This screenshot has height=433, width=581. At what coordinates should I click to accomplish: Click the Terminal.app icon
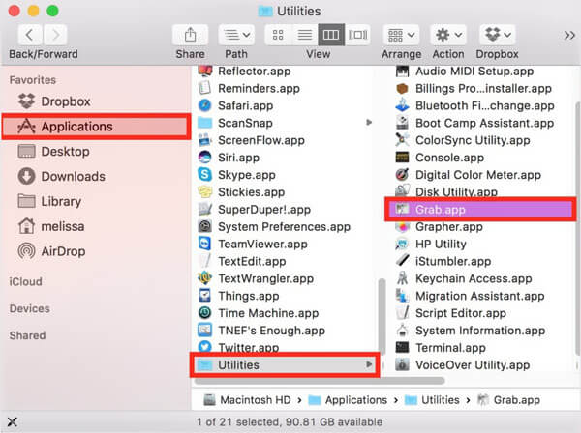point(402,347)
